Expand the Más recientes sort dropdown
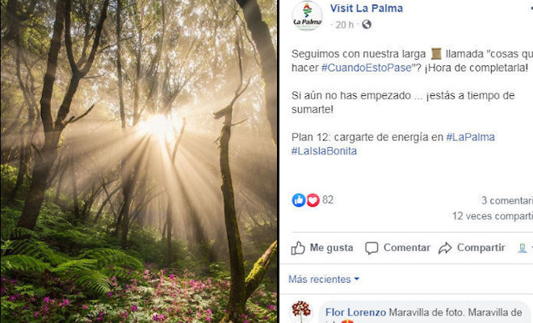533x323 pixels. click(324, 279)
